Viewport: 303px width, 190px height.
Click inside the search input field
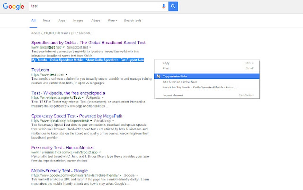click(x=89, y=6)
